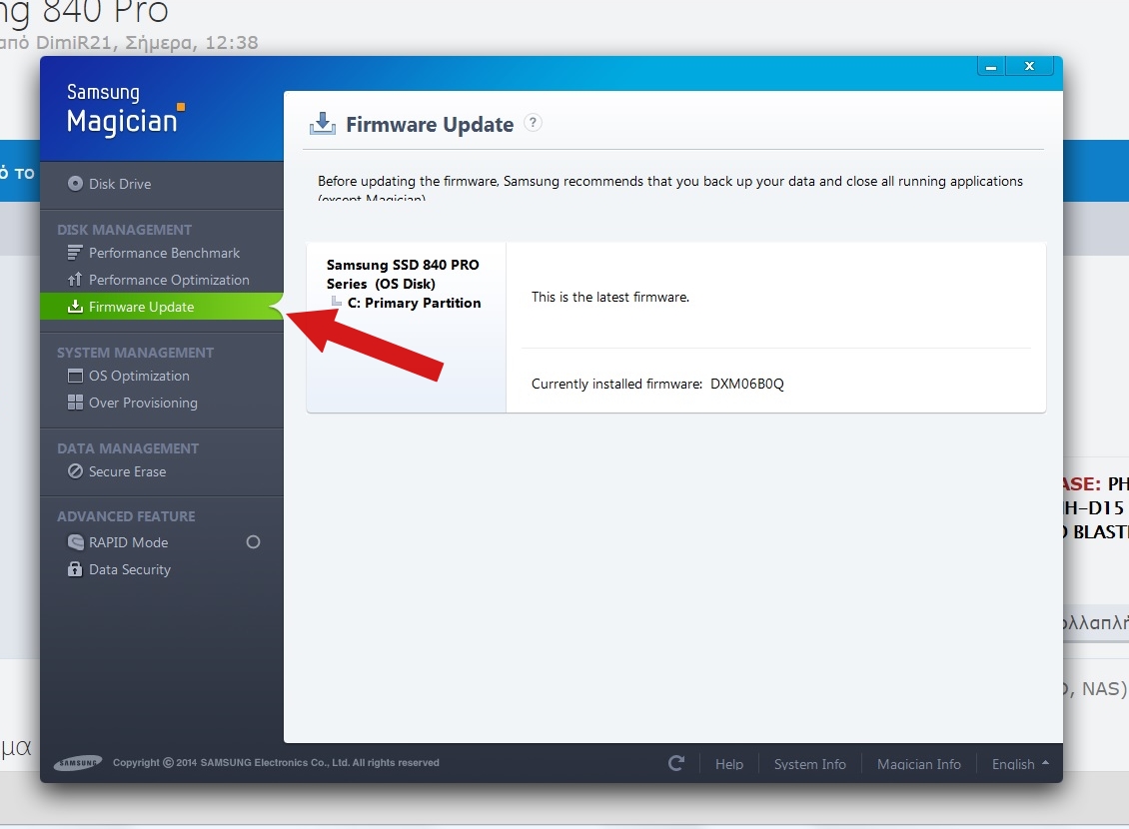This screenshot has height=829, width=1129.
Task: Click the Performance Benchmark bars icon
Action: pos(75,253)
